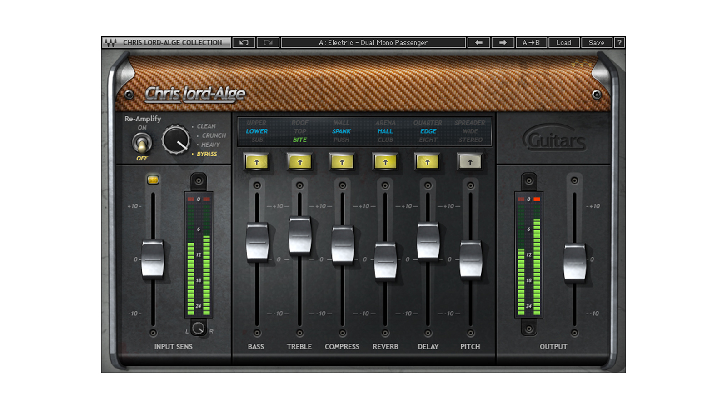Select the CRUNCH amp setting
The width and height of the screenshot is (727, 409).
pyautogui.click(x=214, y=135)
